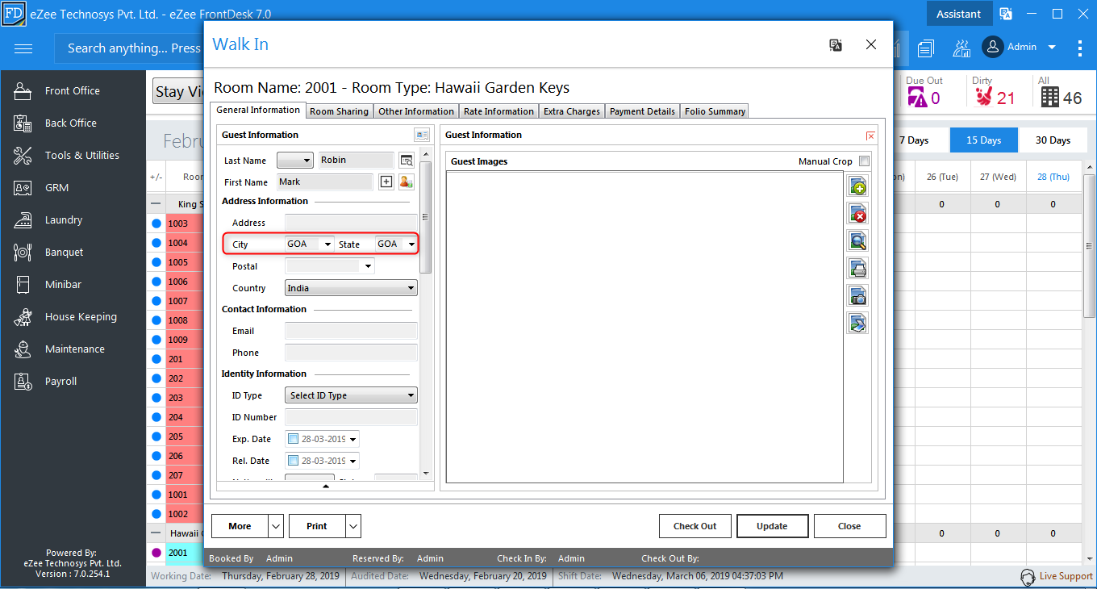Switch to Payment Details tab

(x=642, y=111)
